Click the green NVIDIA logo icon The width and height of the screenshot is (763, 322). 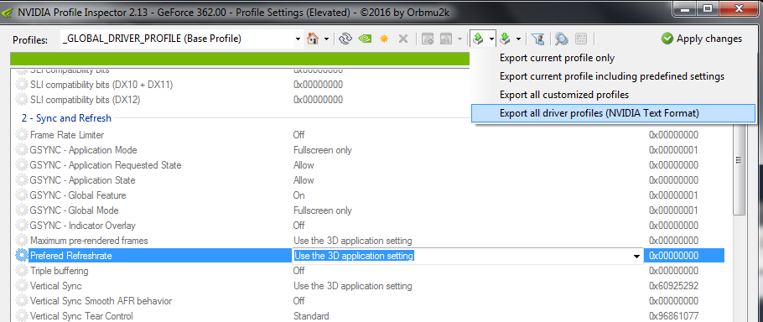coord(365,39)
